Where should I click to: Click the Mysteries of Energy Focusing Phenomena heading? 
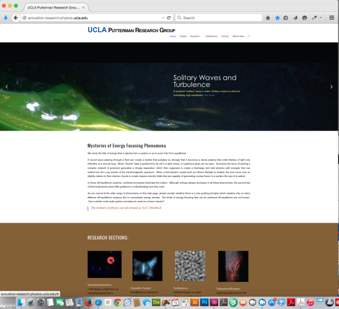click(127, 146)
